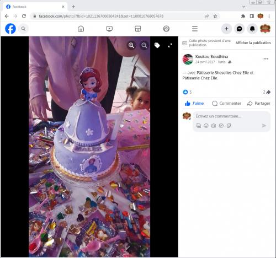Click the J'aime like button
276x258 pixels.
pos(194,103)
